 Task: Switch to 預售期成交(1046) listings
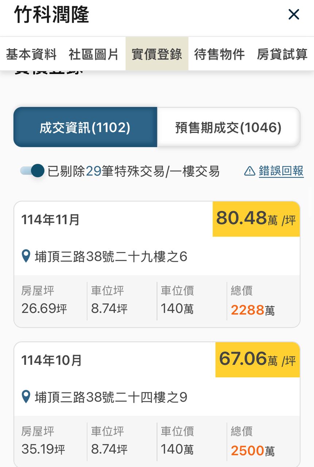coord(228,127)
